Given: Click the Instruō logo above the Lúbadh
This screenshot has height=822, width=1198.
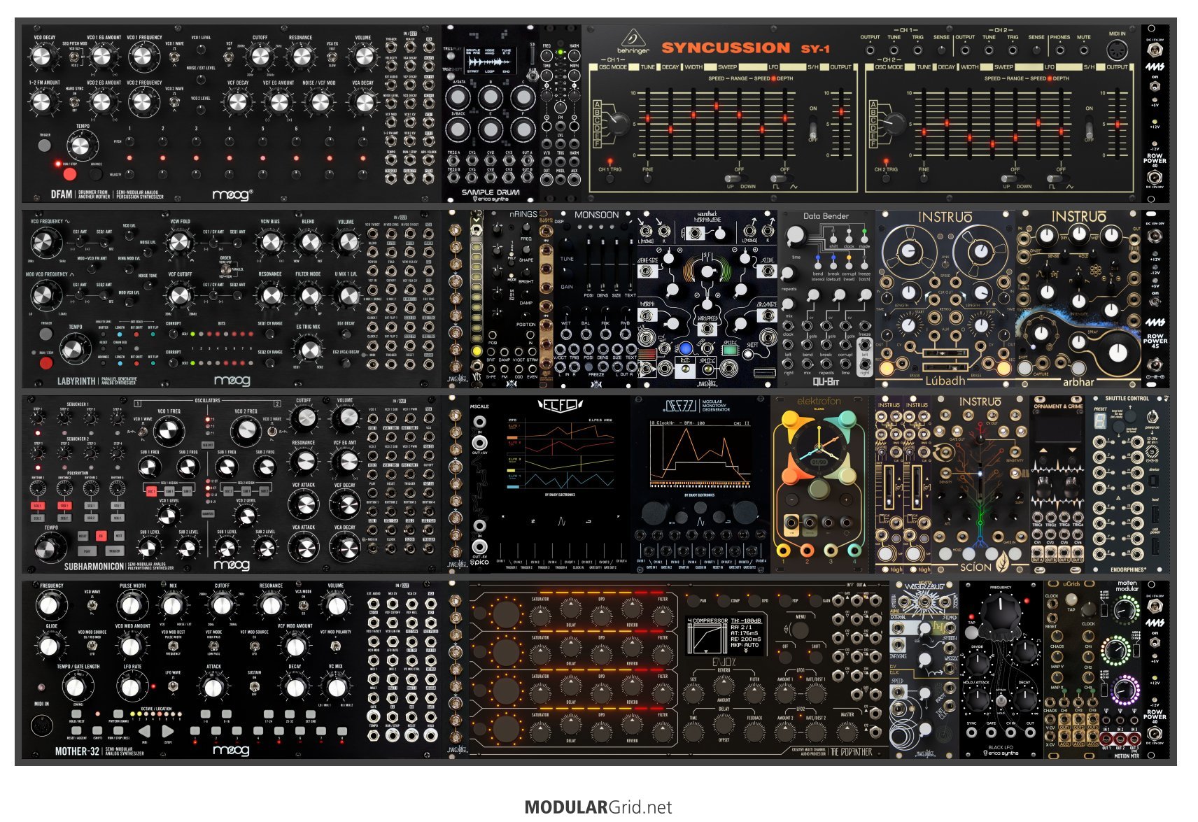Looking at the screenshot, I should point(945,217).
